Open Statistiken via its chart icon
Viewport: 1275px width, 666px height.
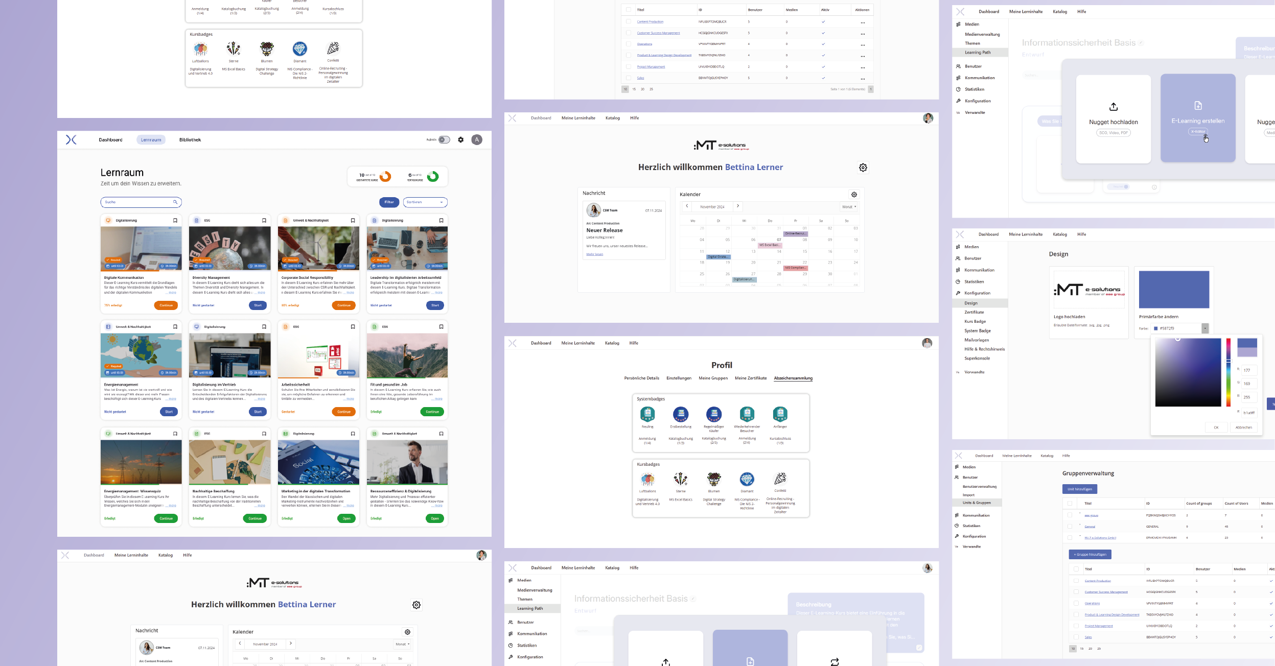pyautogui.click(x=958, y=88)
